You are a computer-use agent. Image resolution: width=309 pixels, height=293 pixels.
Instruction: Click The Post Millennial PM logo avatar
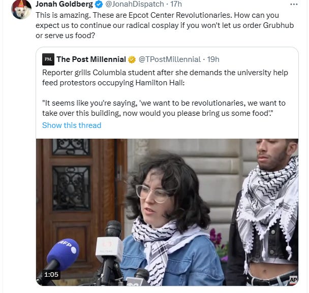(48, 59)
